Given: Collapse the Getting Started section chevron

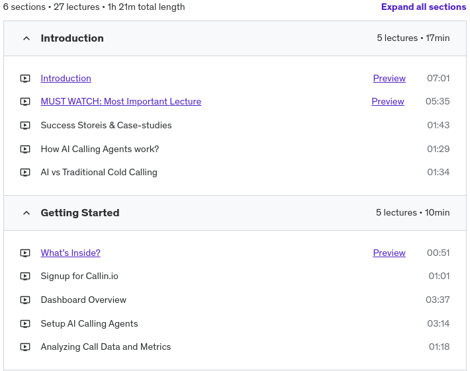Looking at the screenshot, I should point(26,213).
